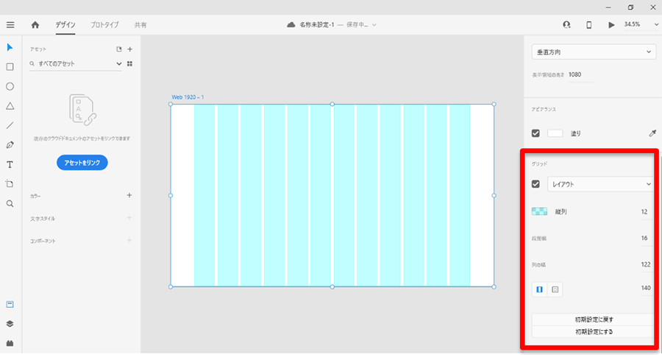The width and height of the screenshot is (662, 355).
Task: Open document name dropdown chevron
Action: 374,25
